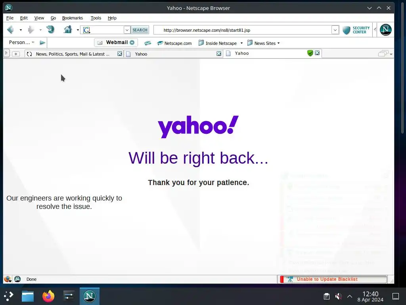Close the active Yahoo tab
Image resolution: width=406 pixels, height=305 pixels.
tap(317, 53)
